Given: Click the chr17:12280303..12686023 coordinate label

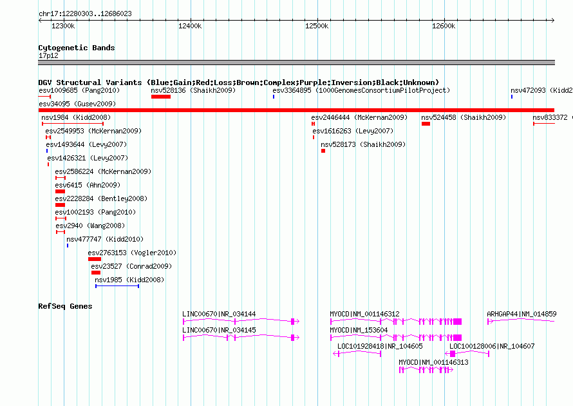Looking at the screenshot, I should pos(85,14).
